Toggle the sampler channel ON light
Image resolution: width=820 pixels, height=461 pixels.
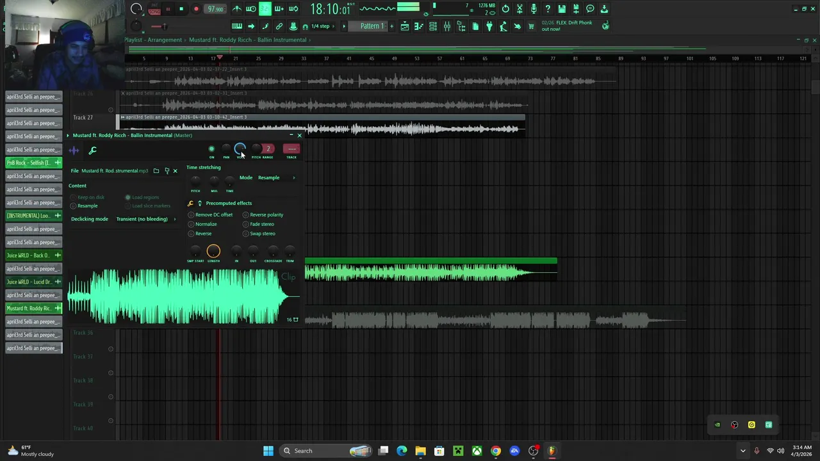click(x=211, y=149)
